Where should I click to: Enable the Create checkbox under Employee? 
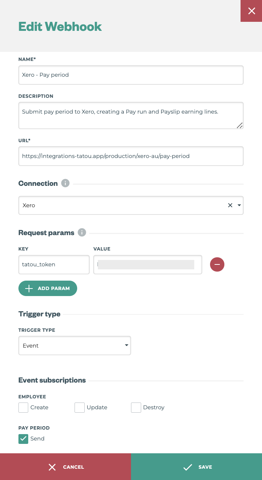[23, 407]
